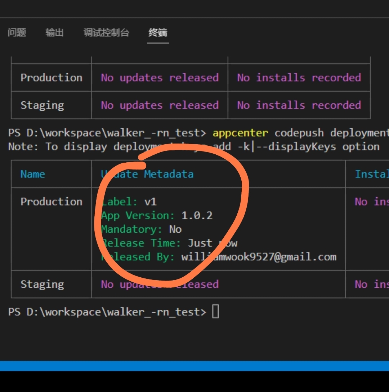
Task: Click the Update Metadata column header
Action: pos(147,174)
